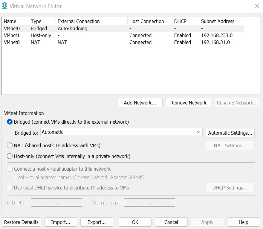Click Remove Network button
Image resolution: width=263 pixels, height=229 pixels.
(188, 103)
